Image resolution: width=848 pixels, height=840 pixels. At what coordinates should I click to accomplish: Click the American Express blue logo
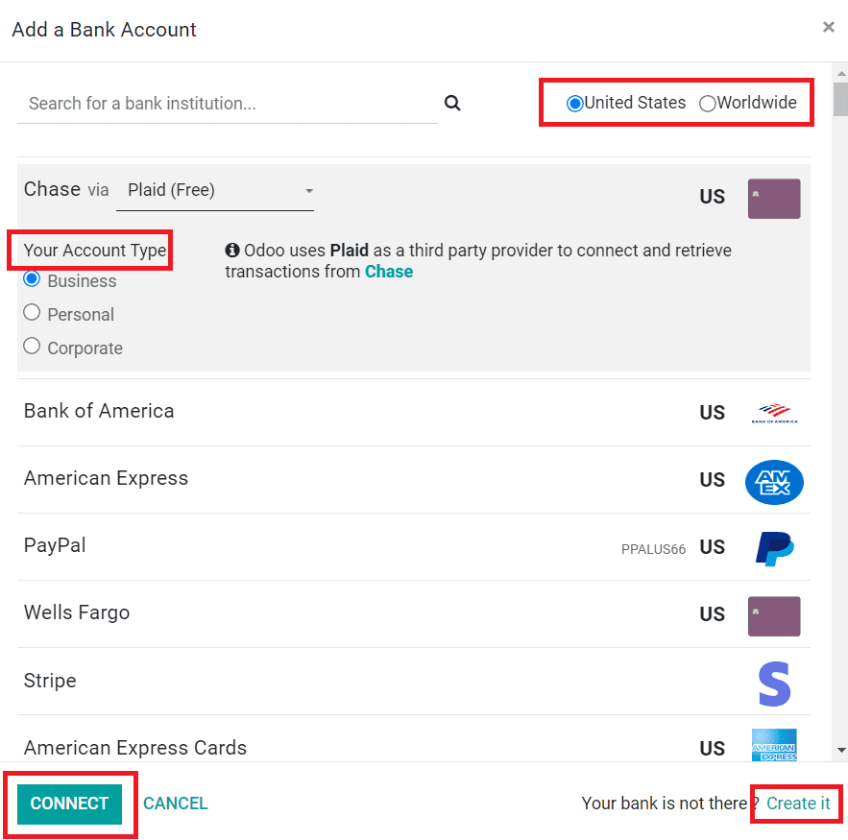pos(774,481)
